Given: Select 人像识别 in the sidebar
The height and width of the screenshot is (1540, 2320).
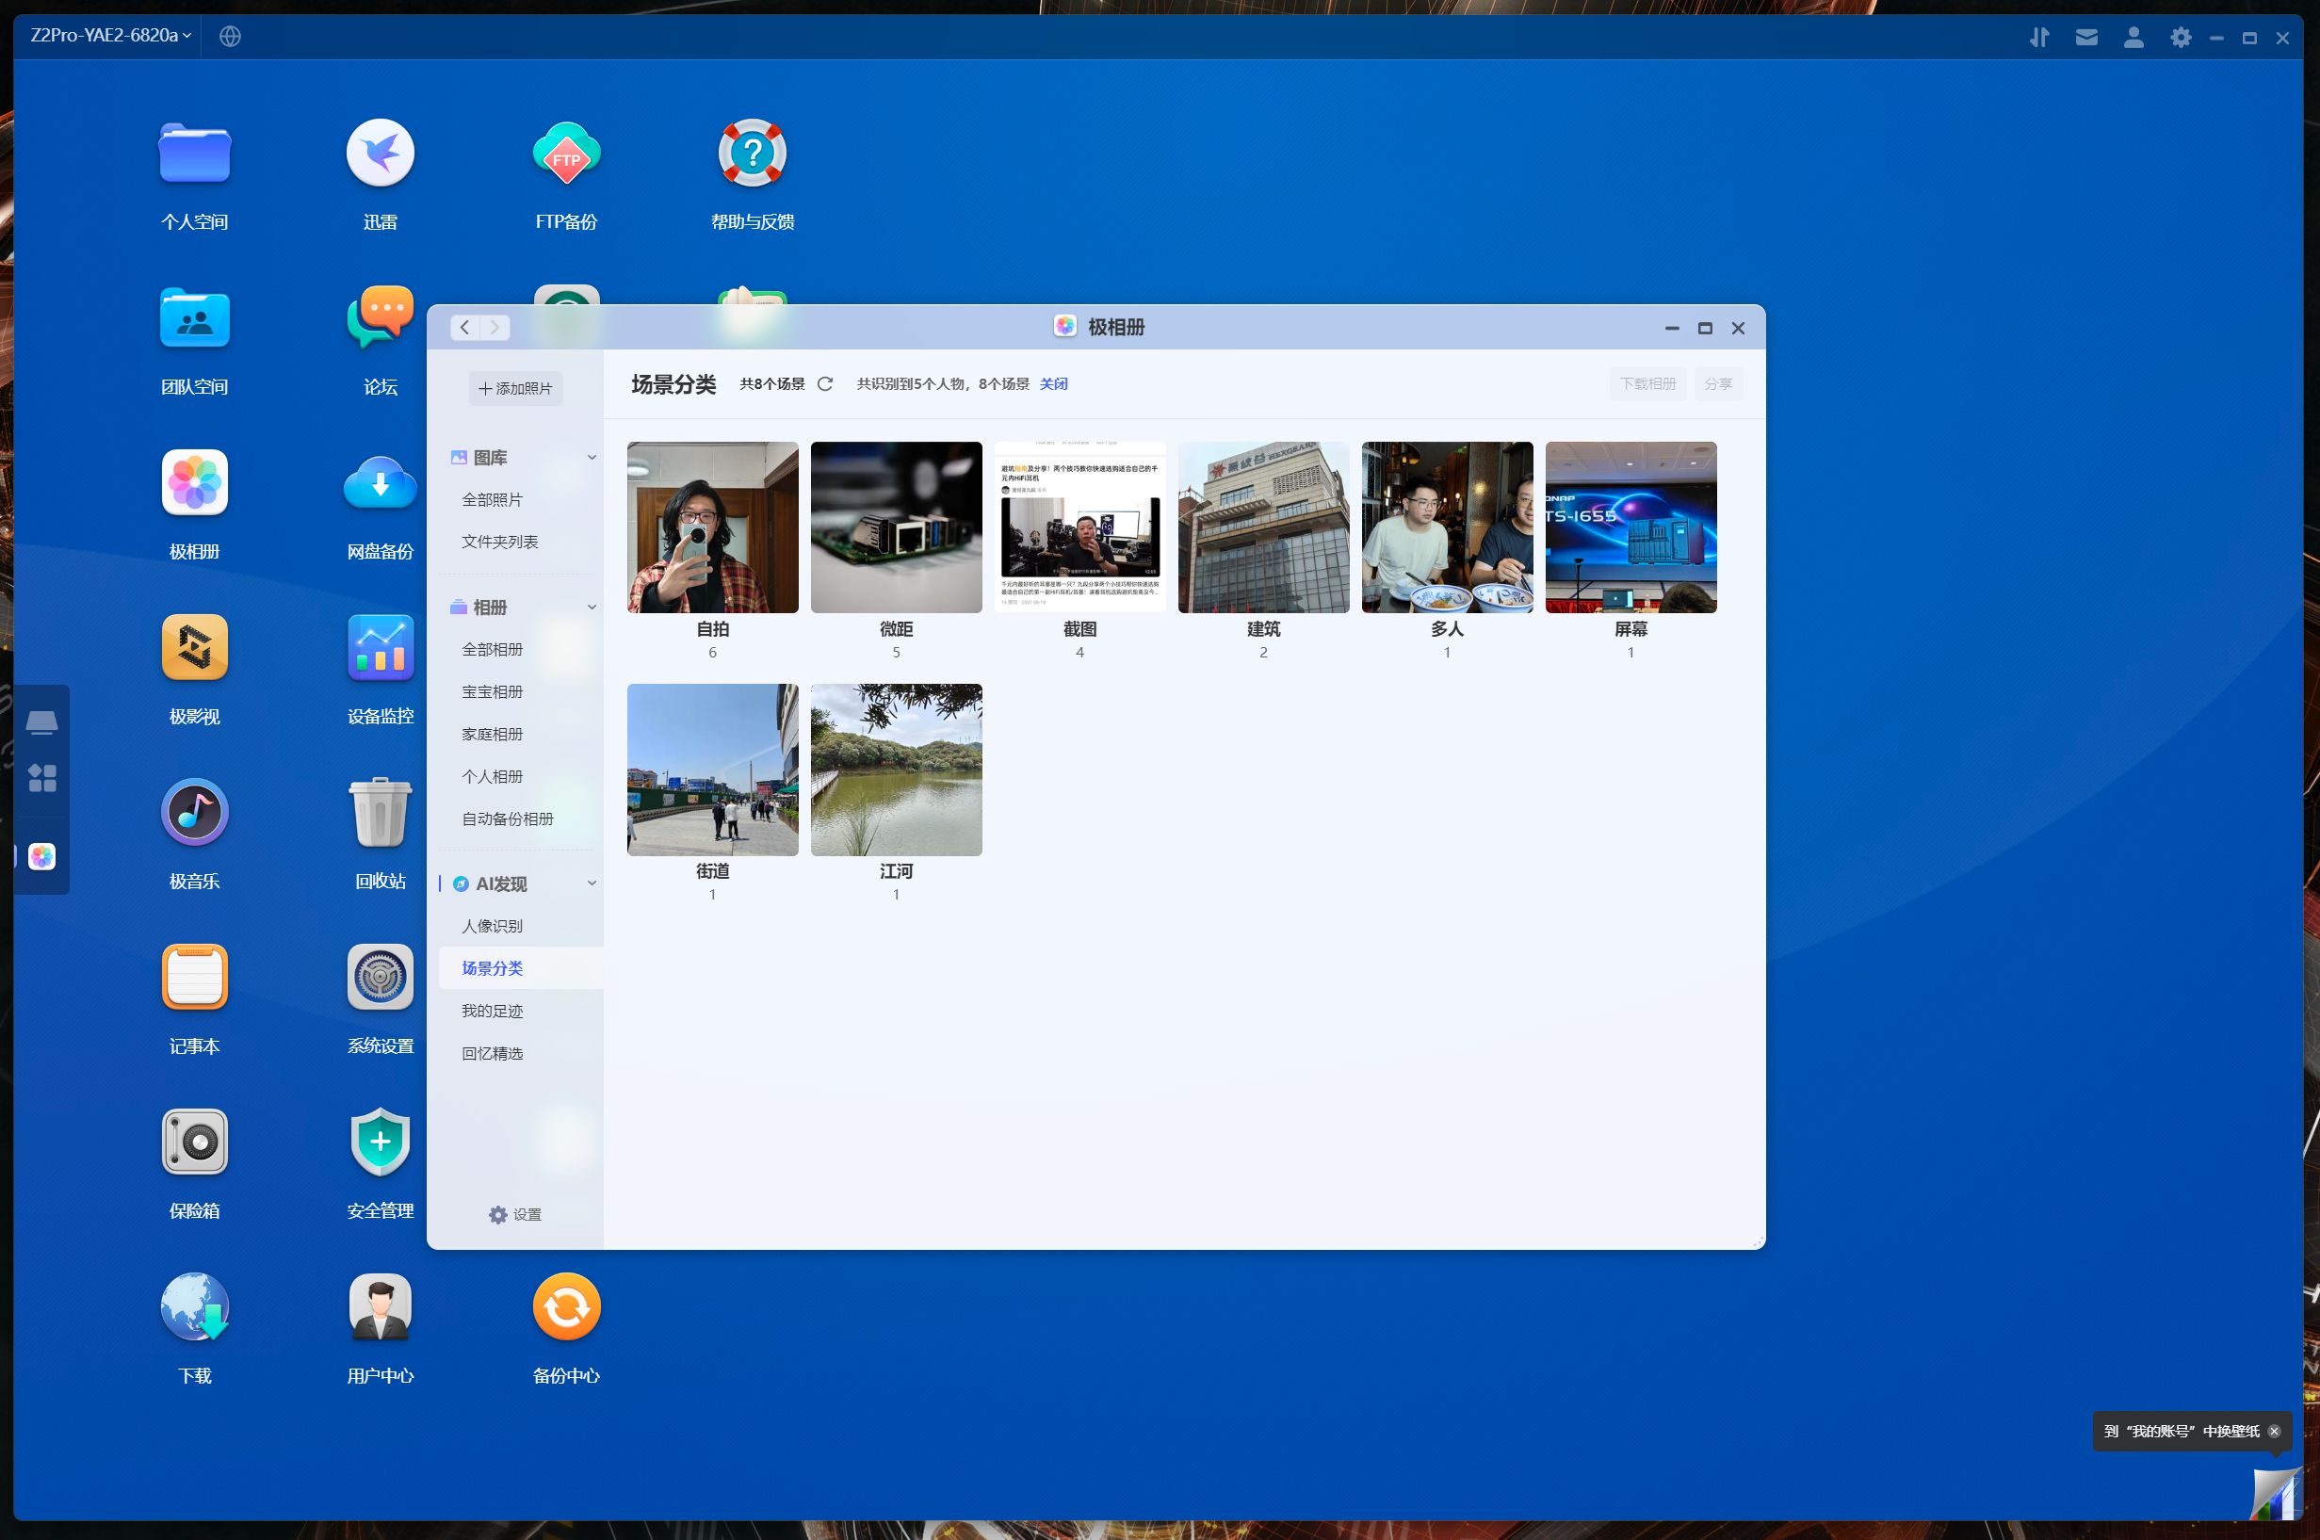Looking at the screenshot, I should click(x=492, y=926).
